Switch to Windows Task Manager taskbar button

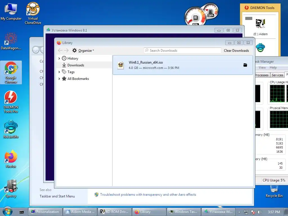point(184,212)
